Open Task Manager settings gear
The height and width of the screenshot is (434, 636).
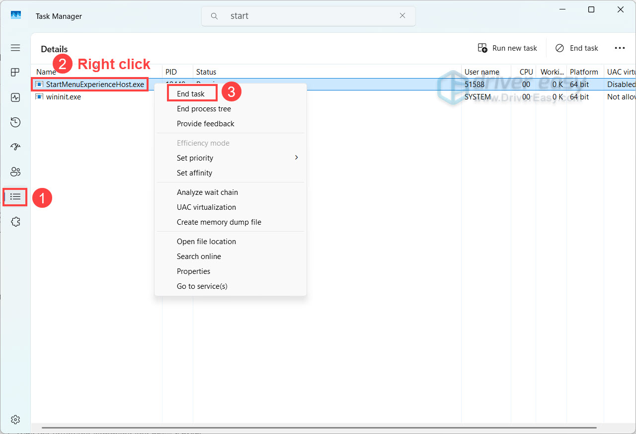(15, 419)
